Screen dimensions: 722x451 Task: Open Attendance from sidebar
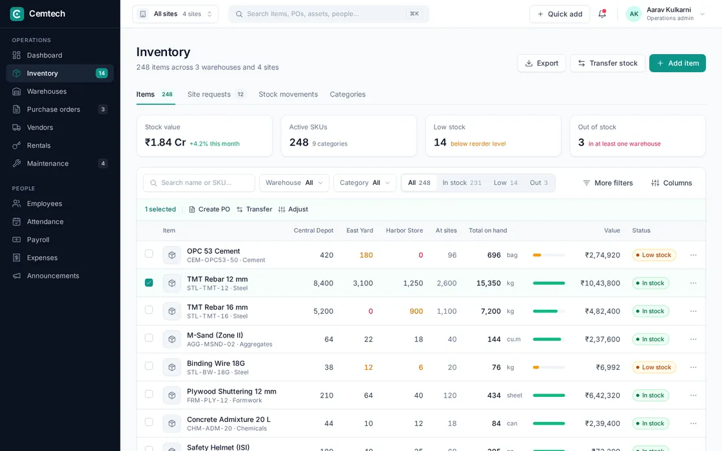(x=60, y=222)
